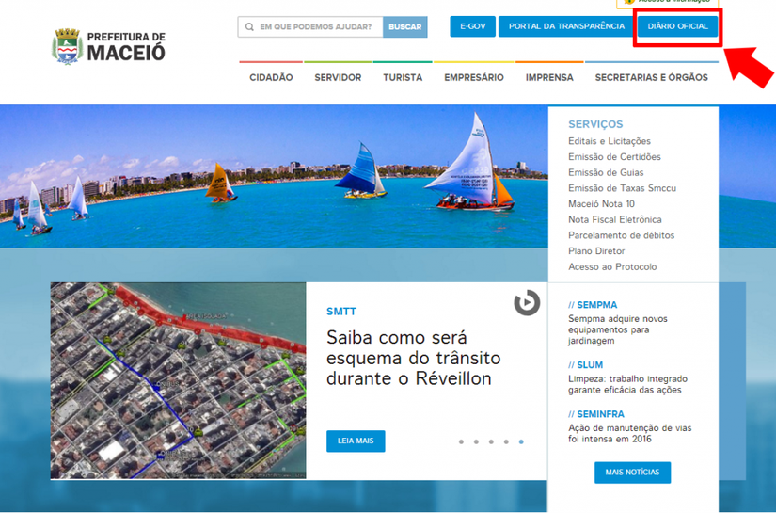Screen dimensions: 776x513
Task: Open the SEMPMA news category
Action: click(x=593, y=305)
